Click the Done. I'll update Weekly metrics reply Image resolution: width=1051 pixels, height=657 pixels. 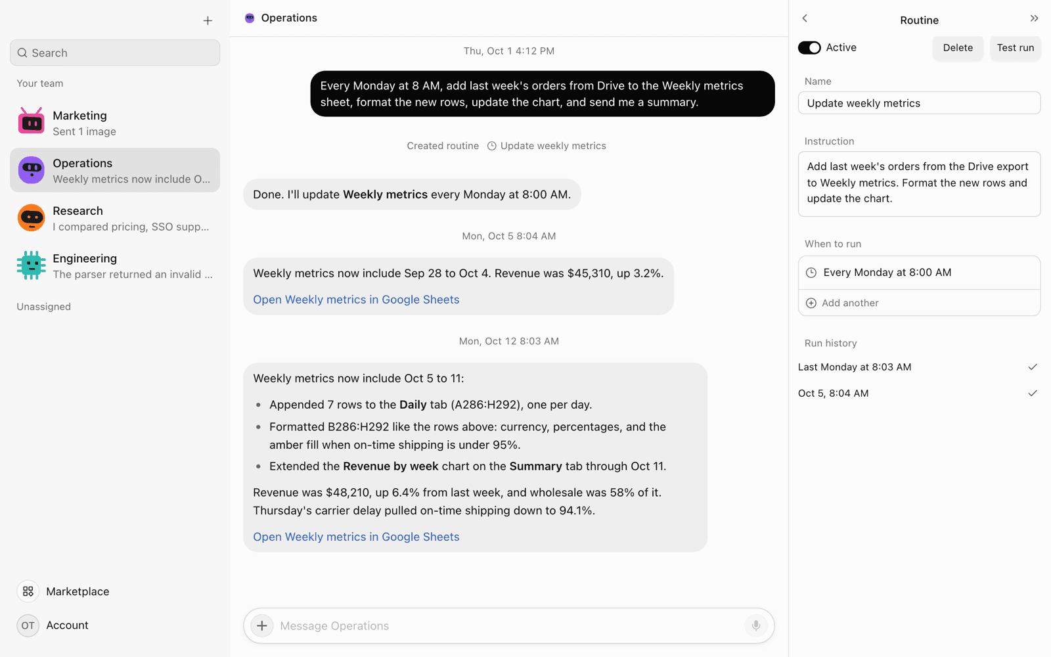412,194
